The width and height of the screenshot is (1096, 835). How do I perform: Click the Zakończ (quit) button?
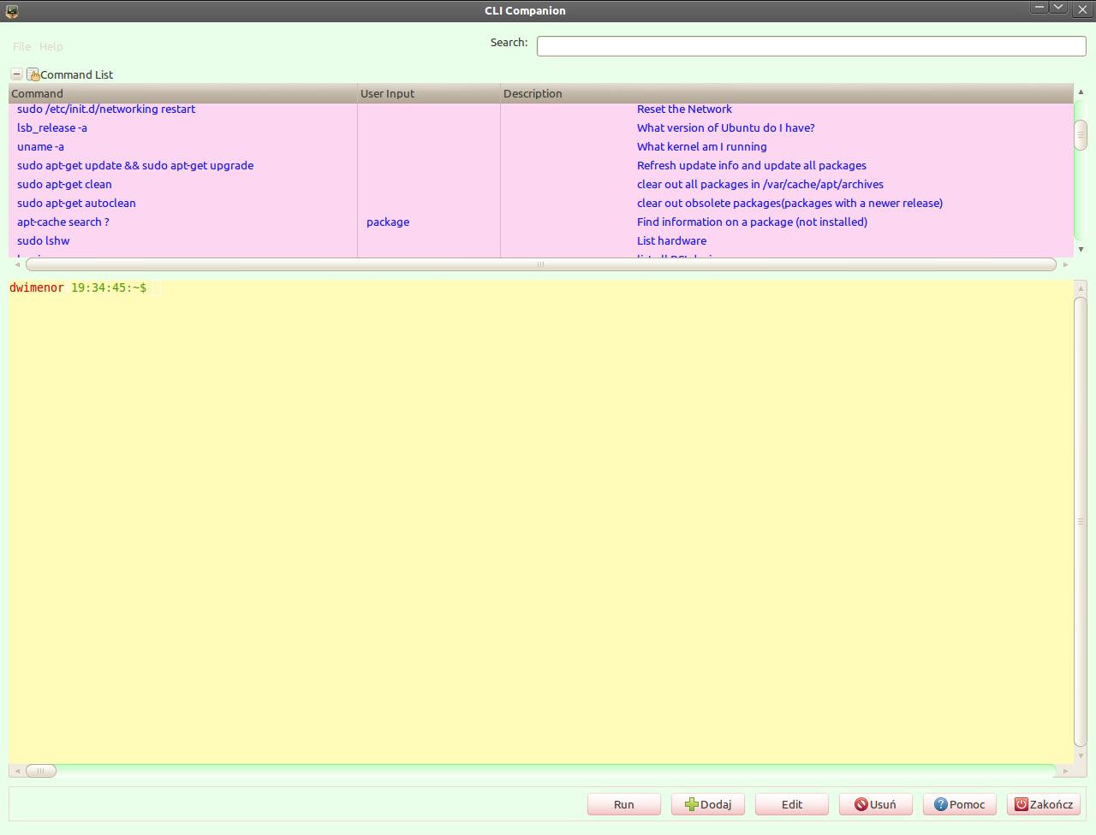(x=1044, y=804)
